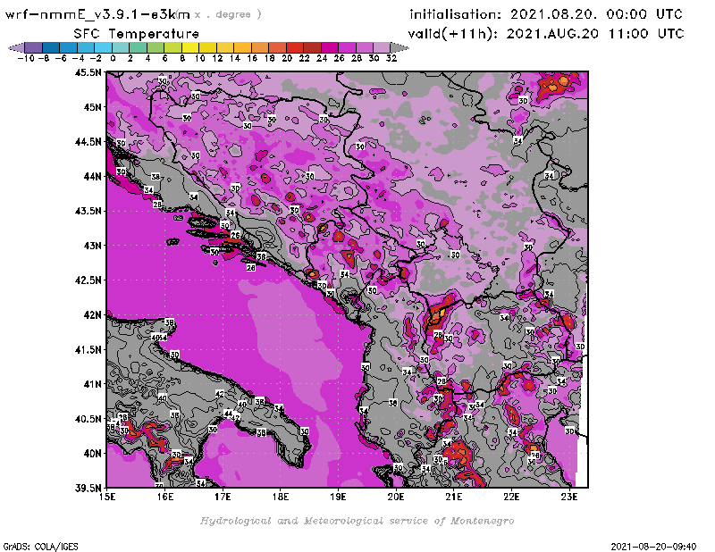Screen dimensions: 715x552
Task: Click the '15E' longitude label
Action: (107, 497)
